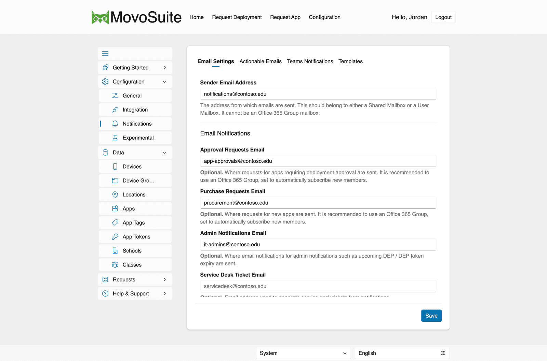
Task: Save the email settings
Action: (431, 316)
